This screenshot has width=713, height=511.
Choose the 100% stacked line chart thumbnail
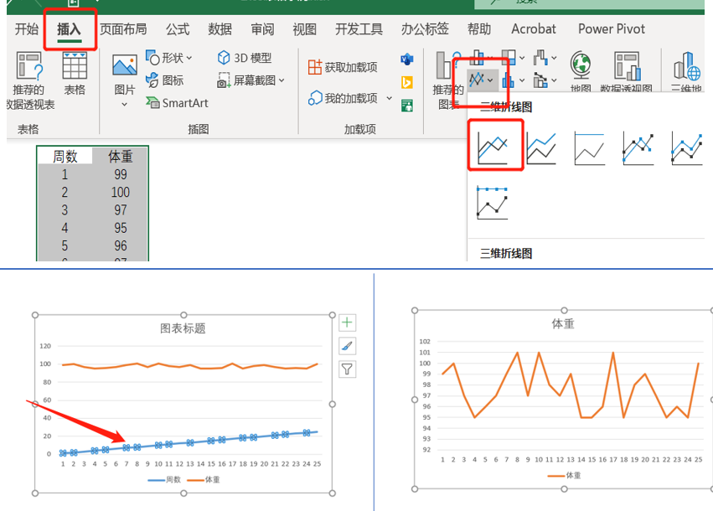tap(589, 148)
